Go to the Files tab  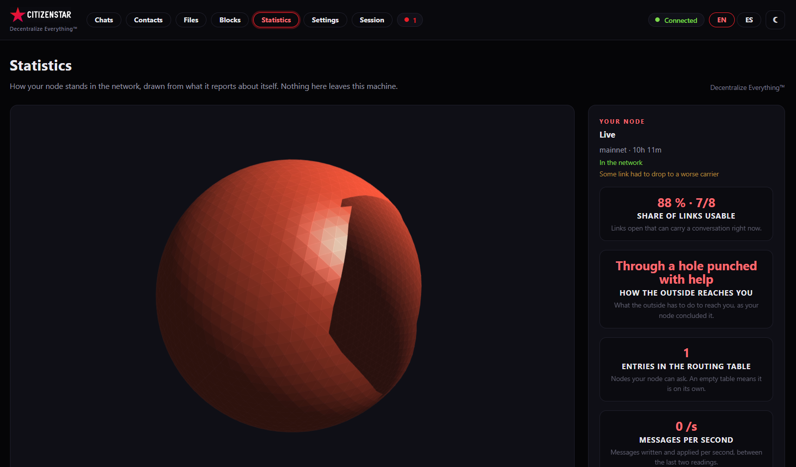click(191, 20)
